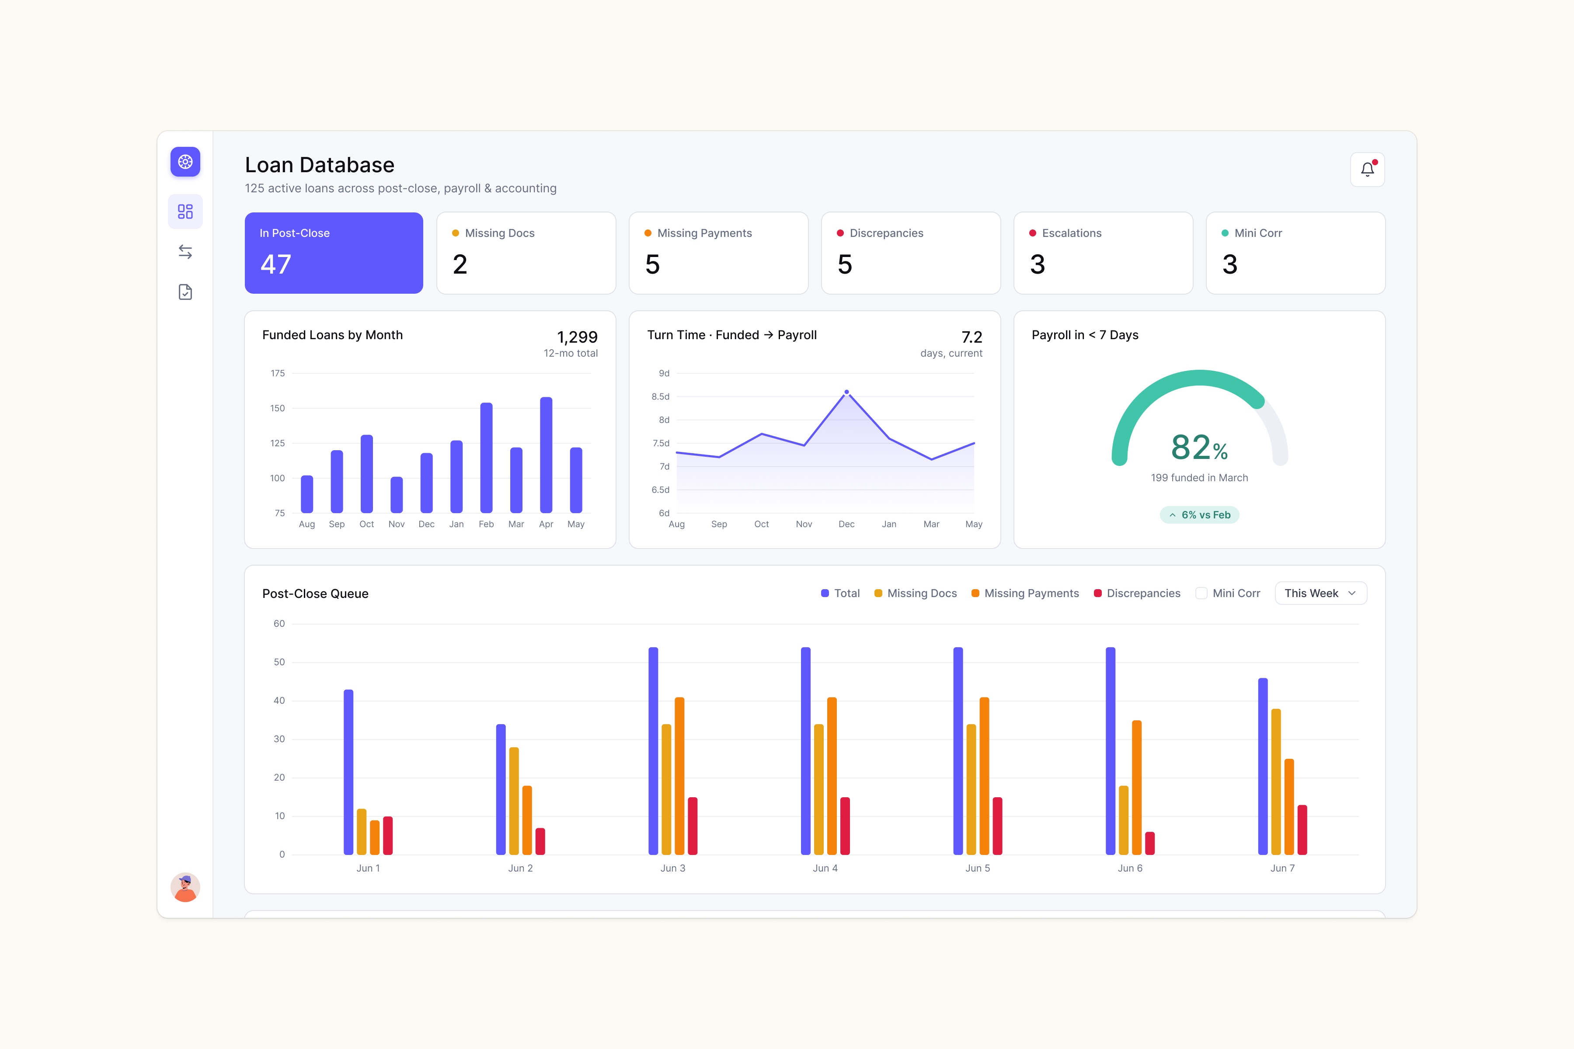Image resolution: width=1574 pixels, height=1049 pixels.
Task: Enable Mini Corr series checkbox in legend
Action: pos(1201,594)
